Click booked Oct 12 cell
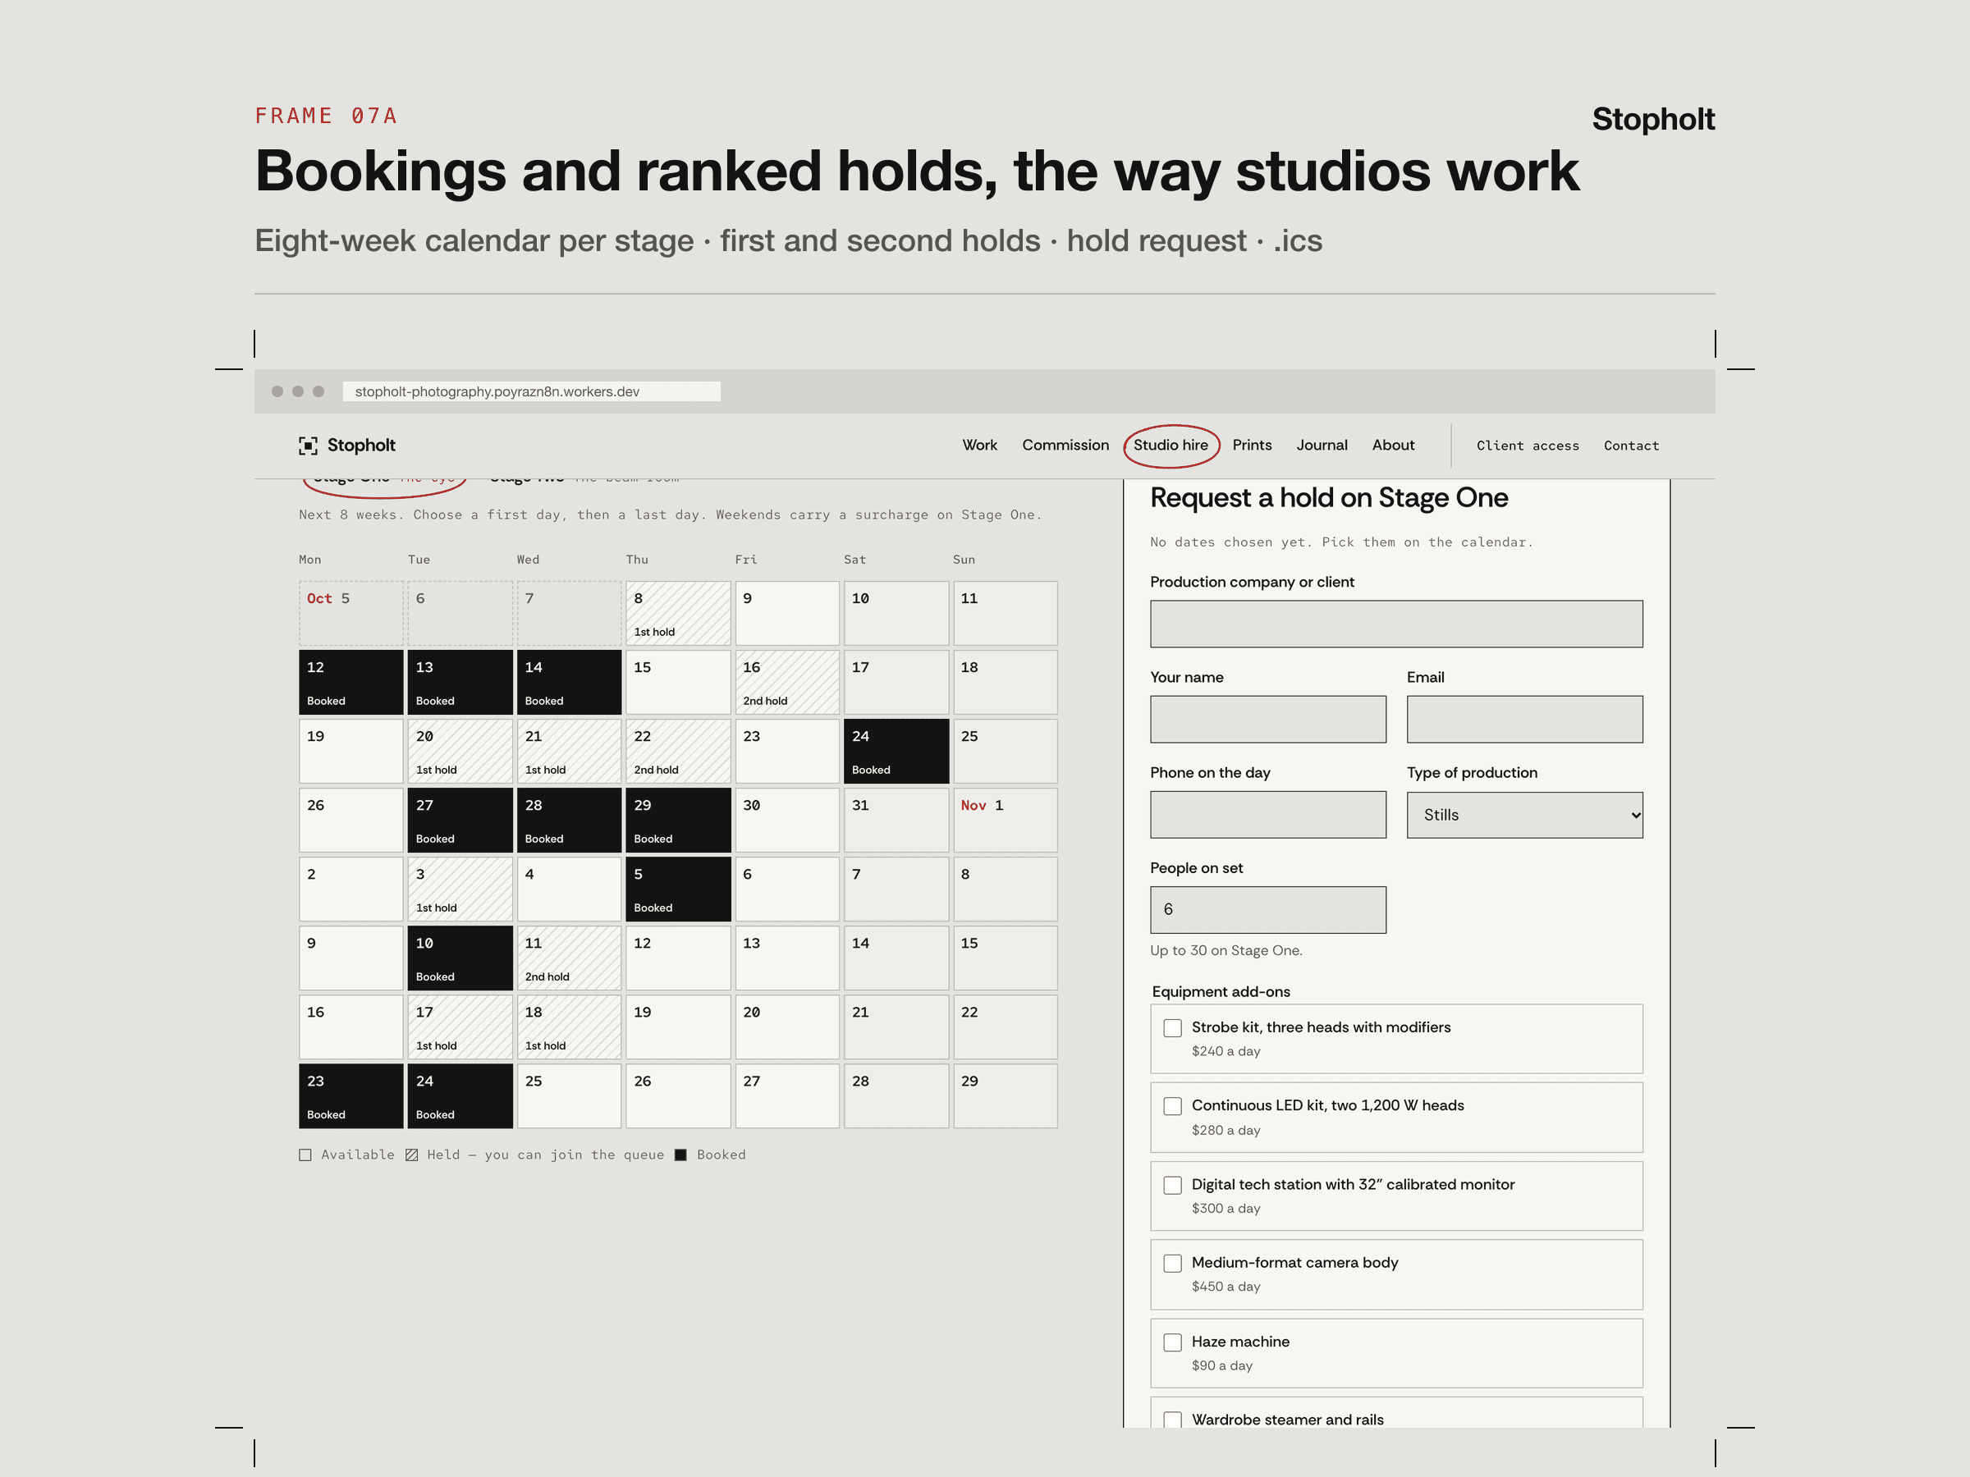This screenshot has width=1970, height=1477. tap(350, 682)
